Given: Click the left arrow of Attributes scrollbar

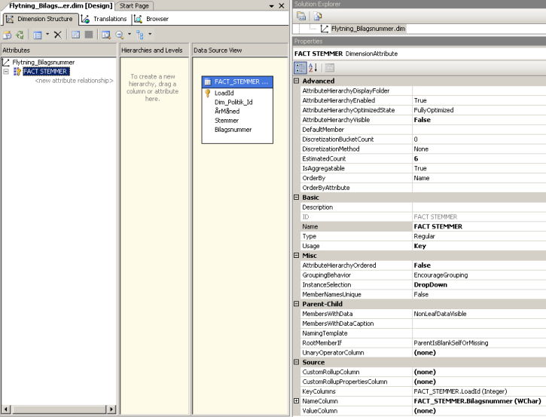Looking at the screenshot, I should (6, 409).
